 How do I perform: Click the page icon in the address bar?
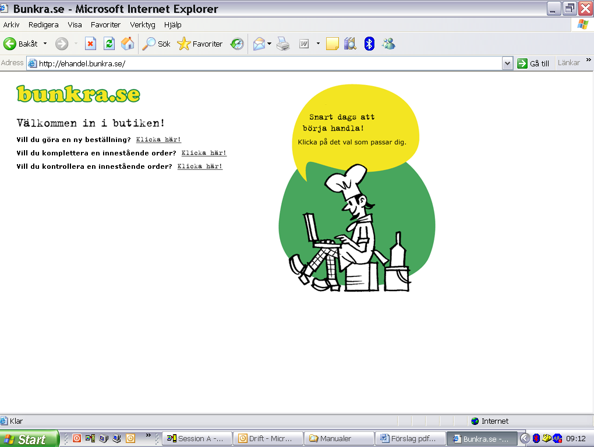point(33,63)
